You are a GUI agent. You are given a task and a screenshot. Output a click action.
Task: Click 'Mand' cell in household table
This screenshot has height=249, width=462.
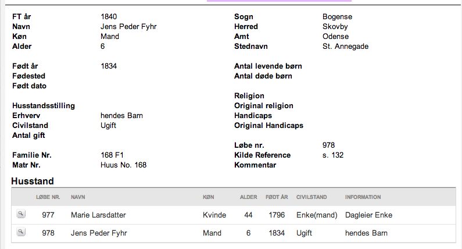[x=212, y=233]
